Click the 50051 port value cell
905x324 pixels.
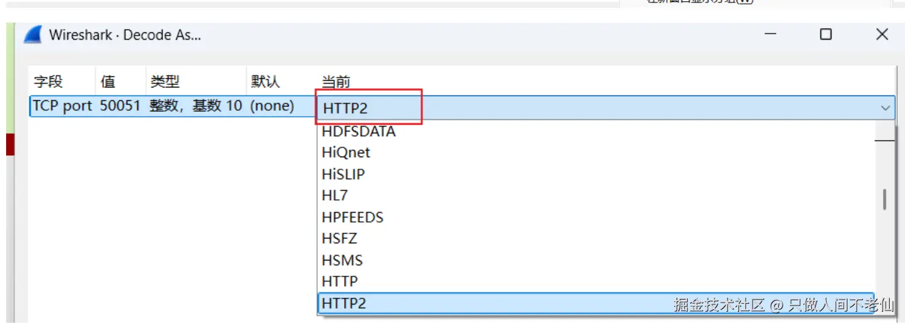point(121,106)
